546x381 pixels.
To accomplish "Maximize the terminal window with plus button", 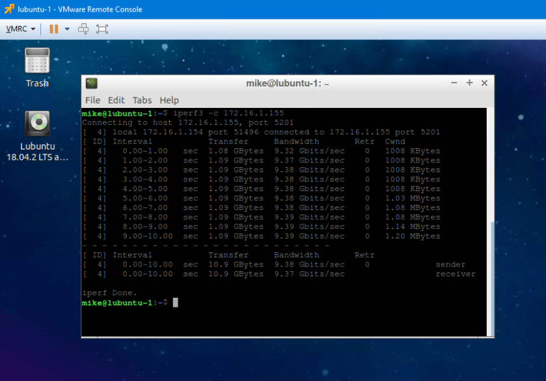I will tap(469, 83).
